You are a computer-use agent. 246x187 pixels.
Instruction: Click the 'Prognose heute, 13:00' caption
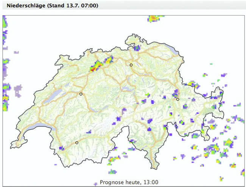pos(129,182)
